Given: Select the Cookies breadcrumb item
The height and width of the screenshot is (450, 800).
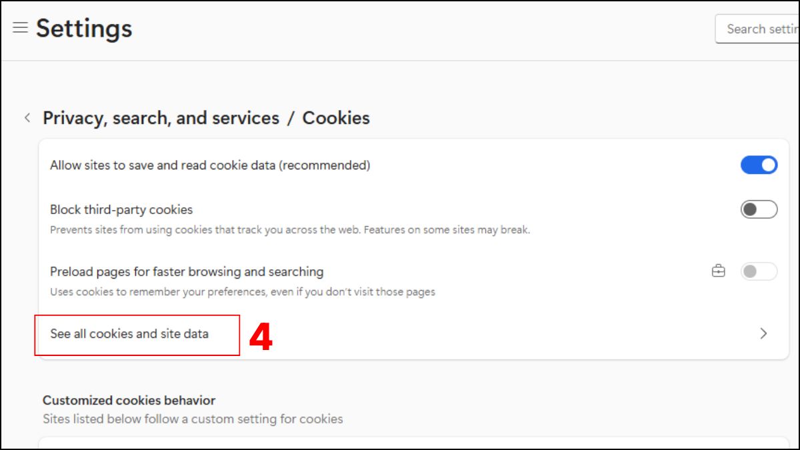Looking at the screenshot, I should [337, 117].
